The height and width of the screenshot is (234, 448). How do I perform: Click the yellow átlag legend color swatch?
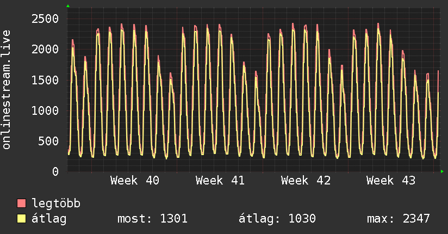[21, 218]
